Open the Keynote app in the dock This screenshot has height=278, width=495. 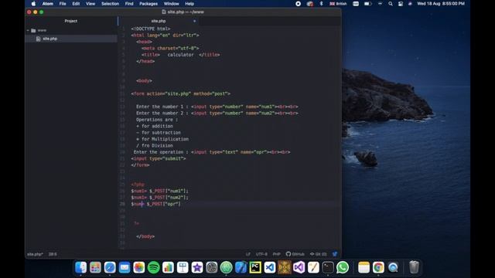(x=183, y=267)
